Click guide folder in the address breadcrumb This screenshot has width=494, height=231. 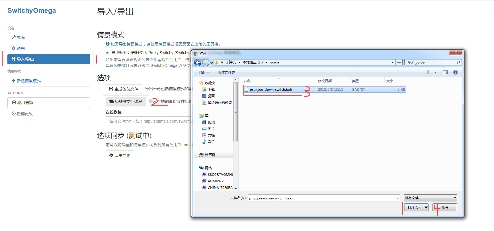[x=274, y=62]
